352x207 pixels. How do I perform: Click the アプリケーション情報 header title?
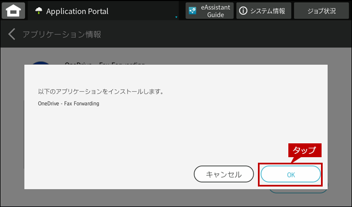click(62, 34)
